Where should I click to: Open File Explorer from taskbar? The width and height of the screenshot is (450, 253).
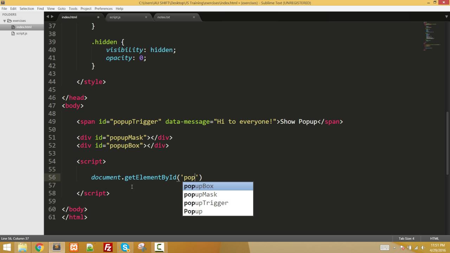point(22,247)
